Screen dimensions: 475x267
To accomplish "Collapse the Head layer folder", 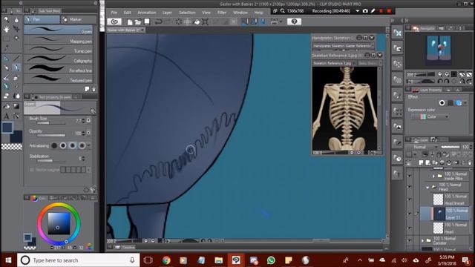I will [x=427, y=187].
